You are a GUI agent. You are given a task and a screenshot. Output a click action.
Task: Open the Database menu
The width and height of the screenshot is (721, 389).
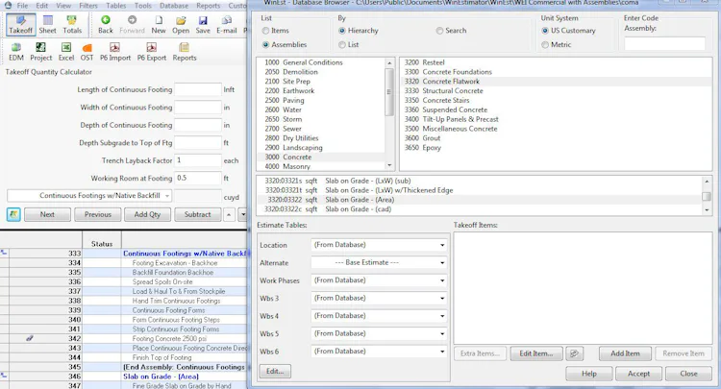pos(174,6)
